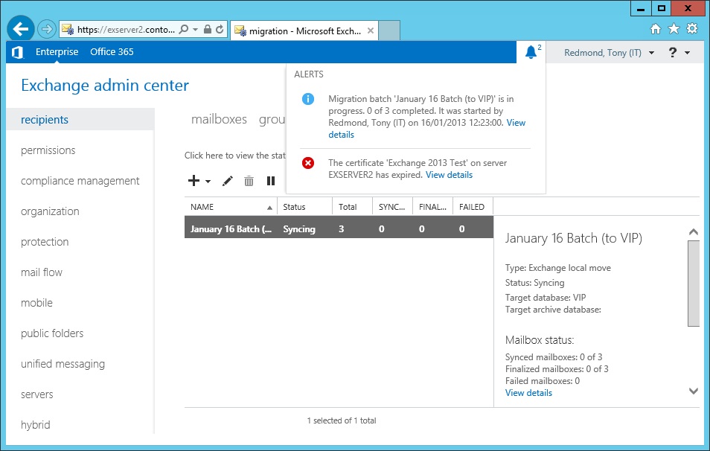The image size is (710, 451).
Task: Open the mail flow section
Action: pyautogui.click(x=41, y=272)
